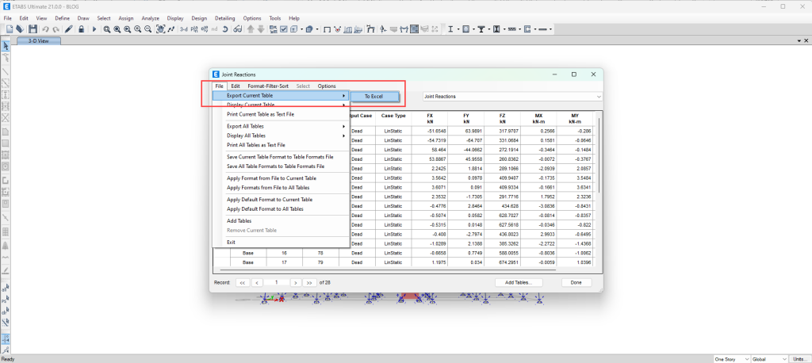Choose To Excel submenu option

375,97
